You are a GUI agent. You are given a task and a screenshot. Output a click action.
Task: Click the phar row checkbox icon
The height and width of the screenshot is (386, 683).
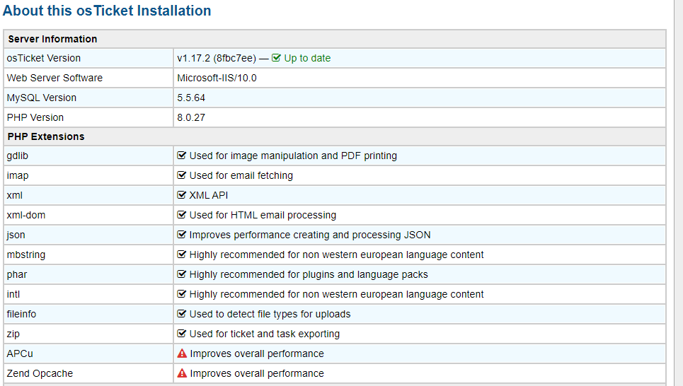point(182,274)
